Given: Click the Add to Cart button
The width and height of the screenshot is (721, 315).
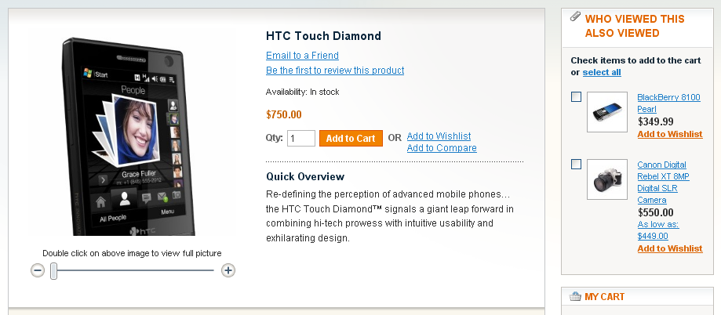Looking at the screenshot, I should coord(351,138).
